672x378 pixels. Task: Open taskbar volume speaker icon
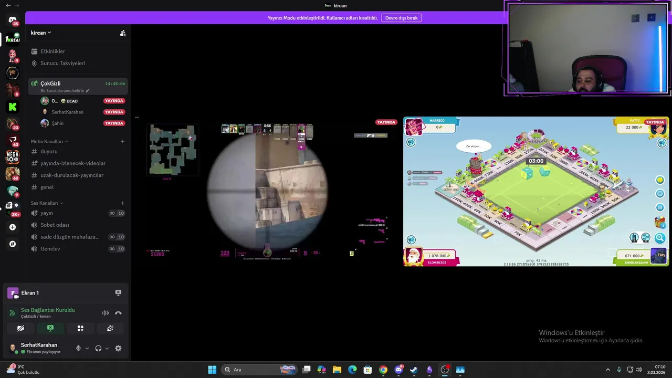(x=638, y=370)
